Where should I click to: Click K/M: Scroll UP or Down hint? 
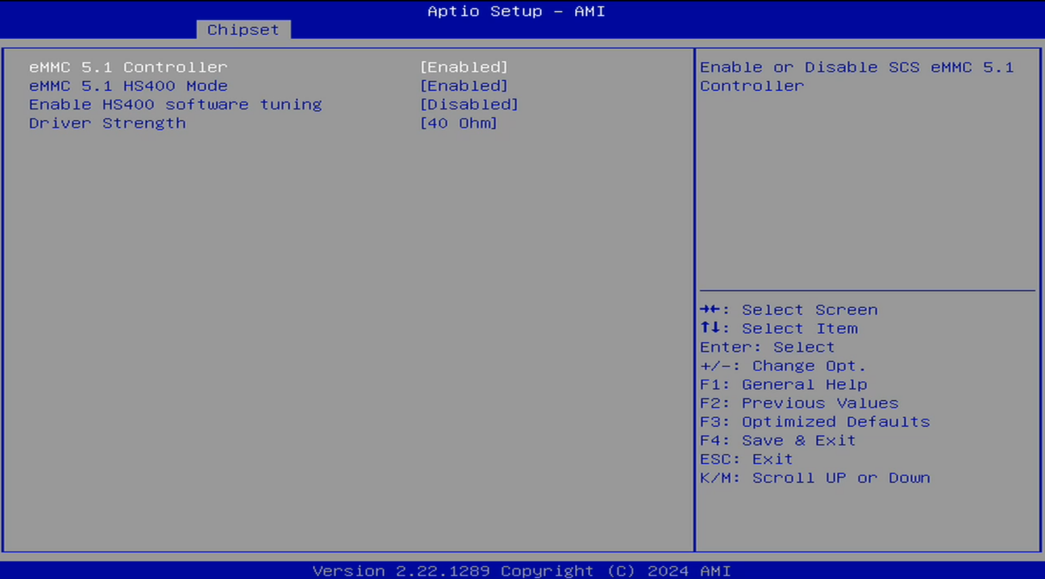pyautogui.click(x=815, y=478)
